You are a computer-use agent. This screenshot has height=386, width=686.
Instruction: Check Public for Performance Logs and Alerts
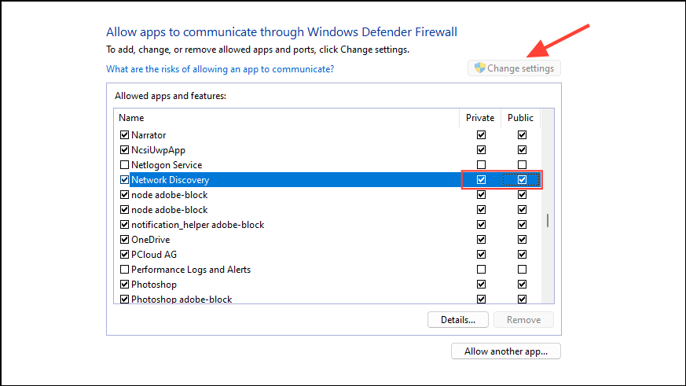pyautogui.click(x=522, y=269)
